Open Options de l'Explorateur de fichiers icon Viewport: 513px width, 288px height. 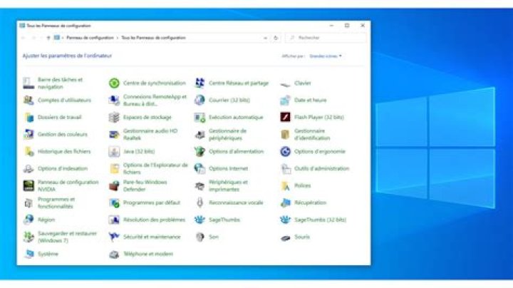[x=114, y=168]
